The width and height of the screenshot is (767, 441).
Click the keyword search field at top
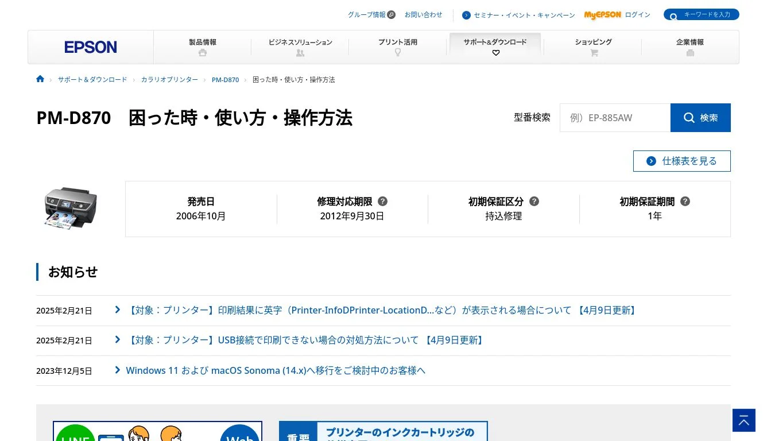point(702,14)
